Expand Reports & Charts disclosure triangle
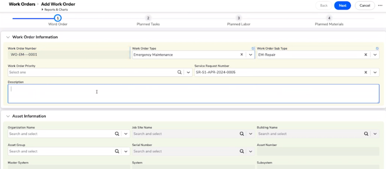Screen dimensions: 386x169 (43, 9)
